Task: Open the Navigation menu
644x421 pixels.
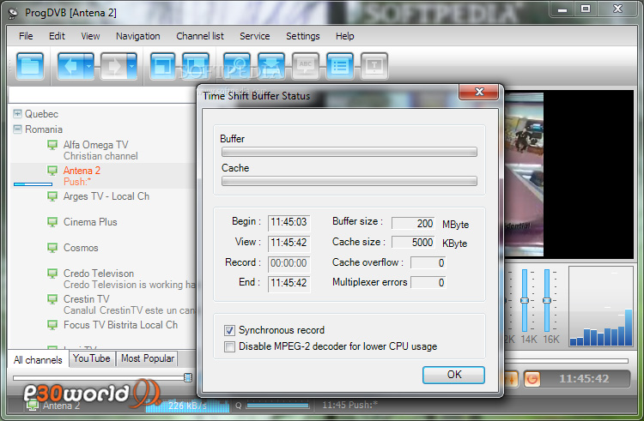Action: tap(138, 36)
